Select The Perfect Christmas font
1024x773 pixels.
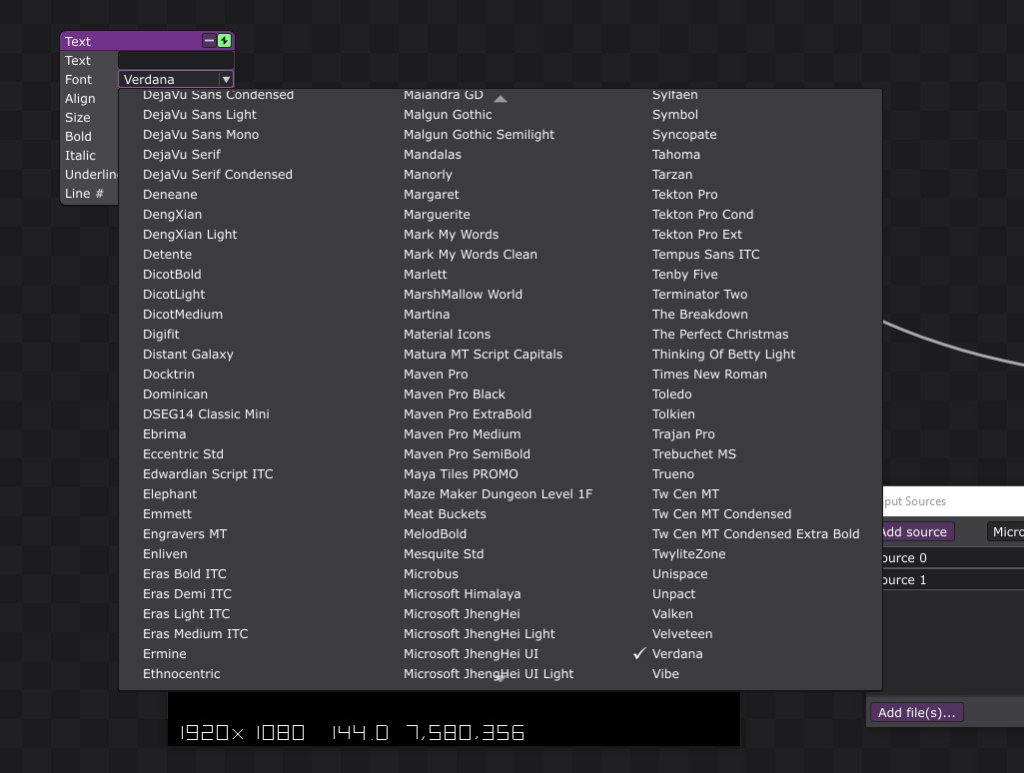tap(719, 335)
